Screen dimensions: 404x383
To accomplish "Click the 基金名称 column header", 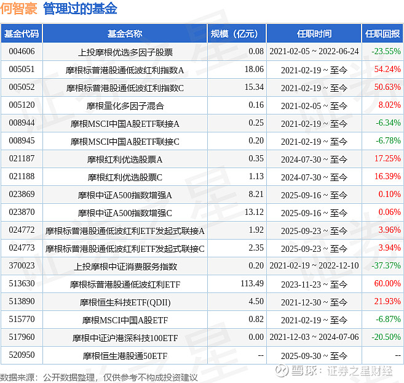I will pos(125,33).
